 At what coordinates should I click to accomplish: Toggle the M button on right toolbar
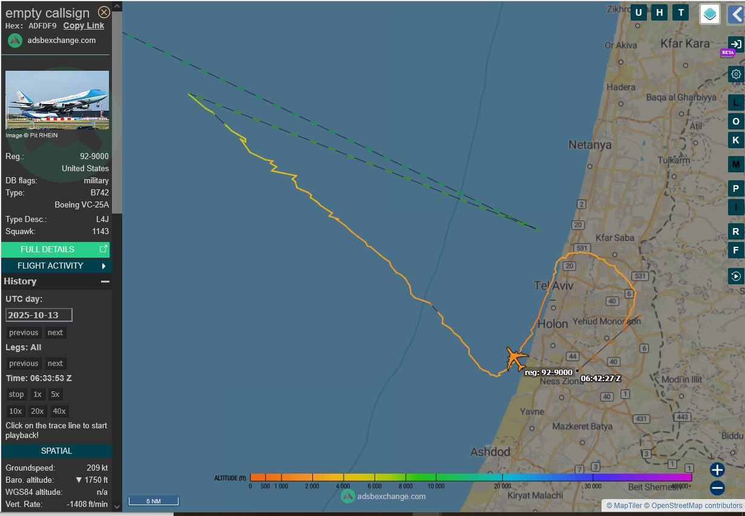click(735, 165)
